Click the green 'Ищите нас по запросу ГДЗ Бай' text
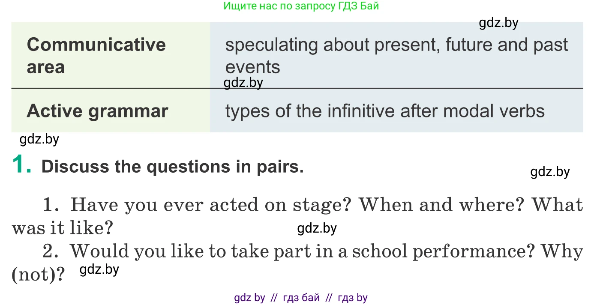 coord(301,6)
